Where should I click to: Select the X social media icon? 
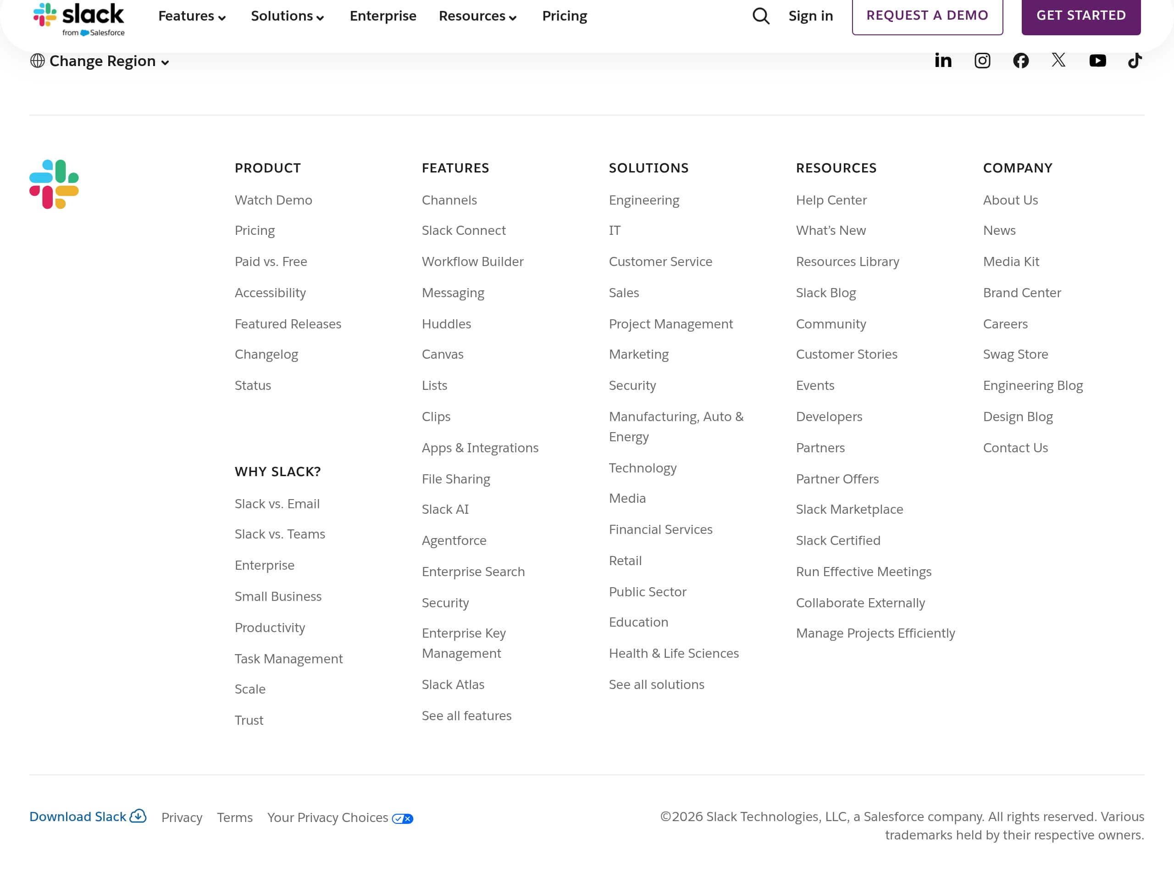pos(1059,61)
